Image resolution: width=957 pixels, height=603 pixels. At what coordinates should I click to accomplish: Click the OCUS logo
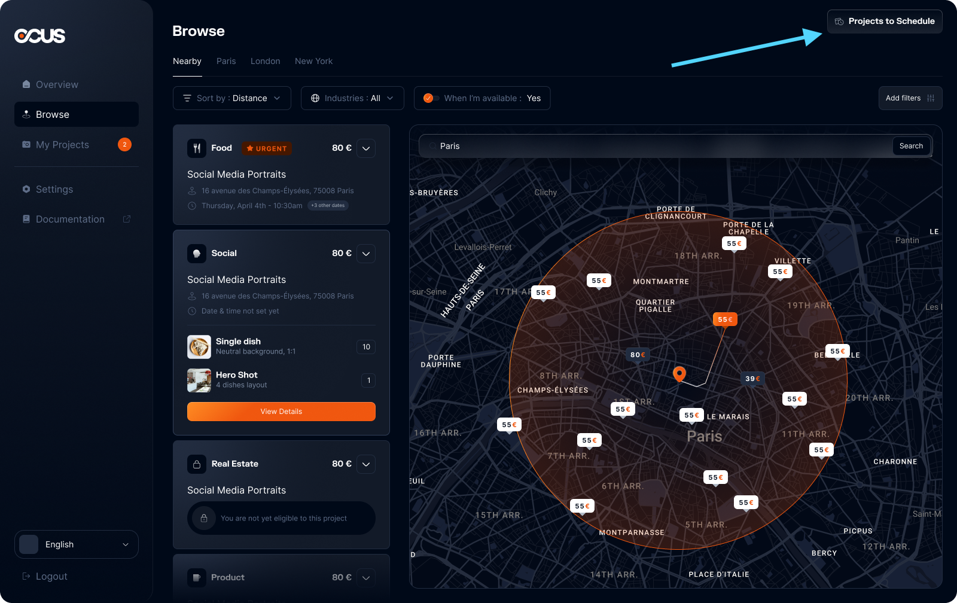coord(40,36)
